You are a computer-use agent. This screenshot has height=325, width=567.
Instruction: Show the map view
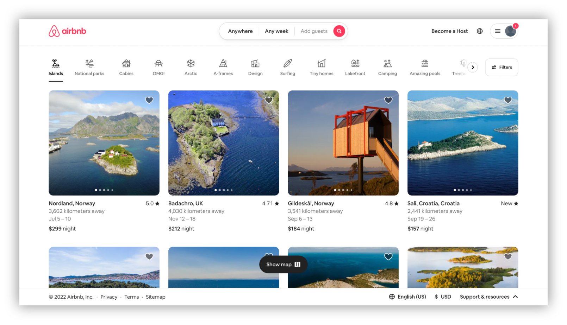283,265
